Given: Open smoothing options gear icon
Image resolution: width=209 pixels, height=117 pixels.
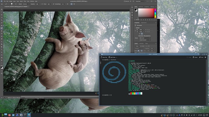Looking at the screenshot, I should (68, 4).
